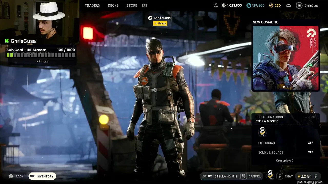
Task: Click the STELLA MONTIS label in matchmaking bar
Action: 226,176
